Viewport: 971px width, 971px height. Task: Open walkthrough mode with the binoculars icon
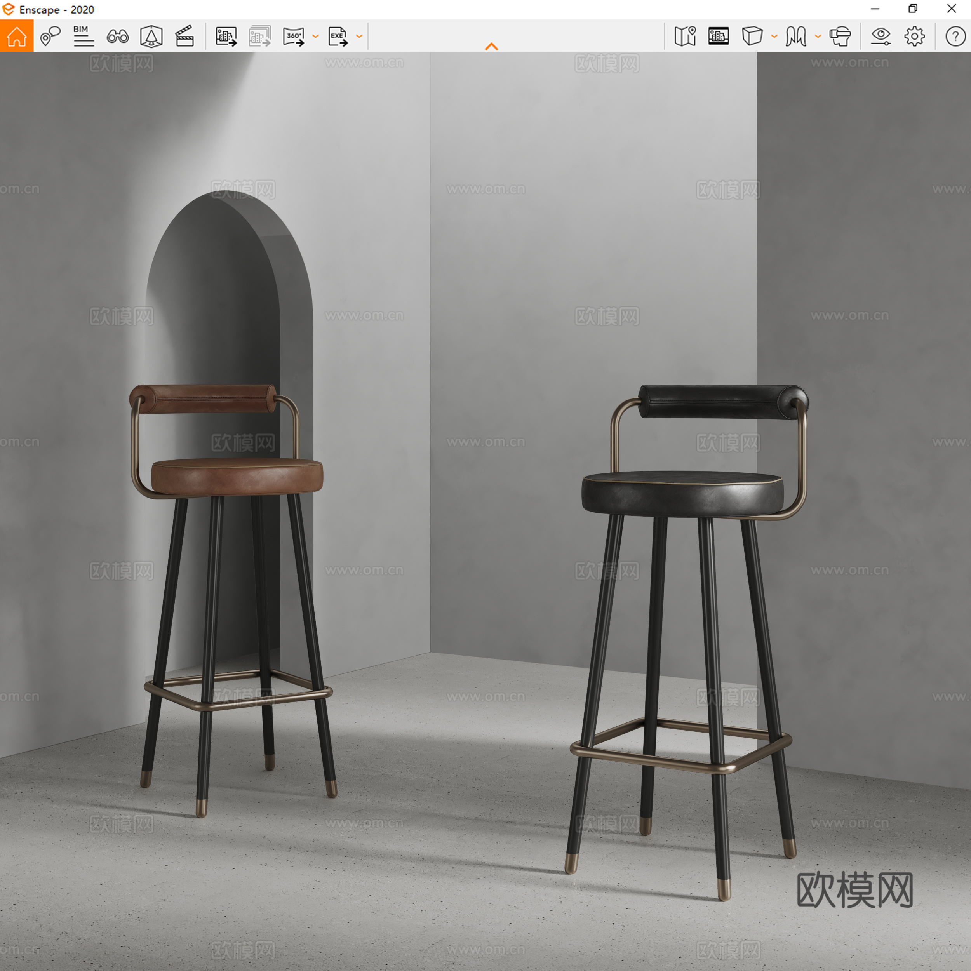click(117, 36)
